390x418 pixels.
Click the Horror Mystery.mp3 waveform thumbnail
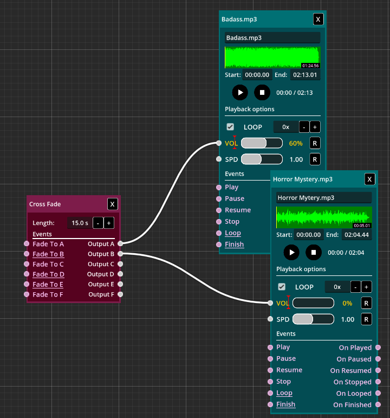324,217
